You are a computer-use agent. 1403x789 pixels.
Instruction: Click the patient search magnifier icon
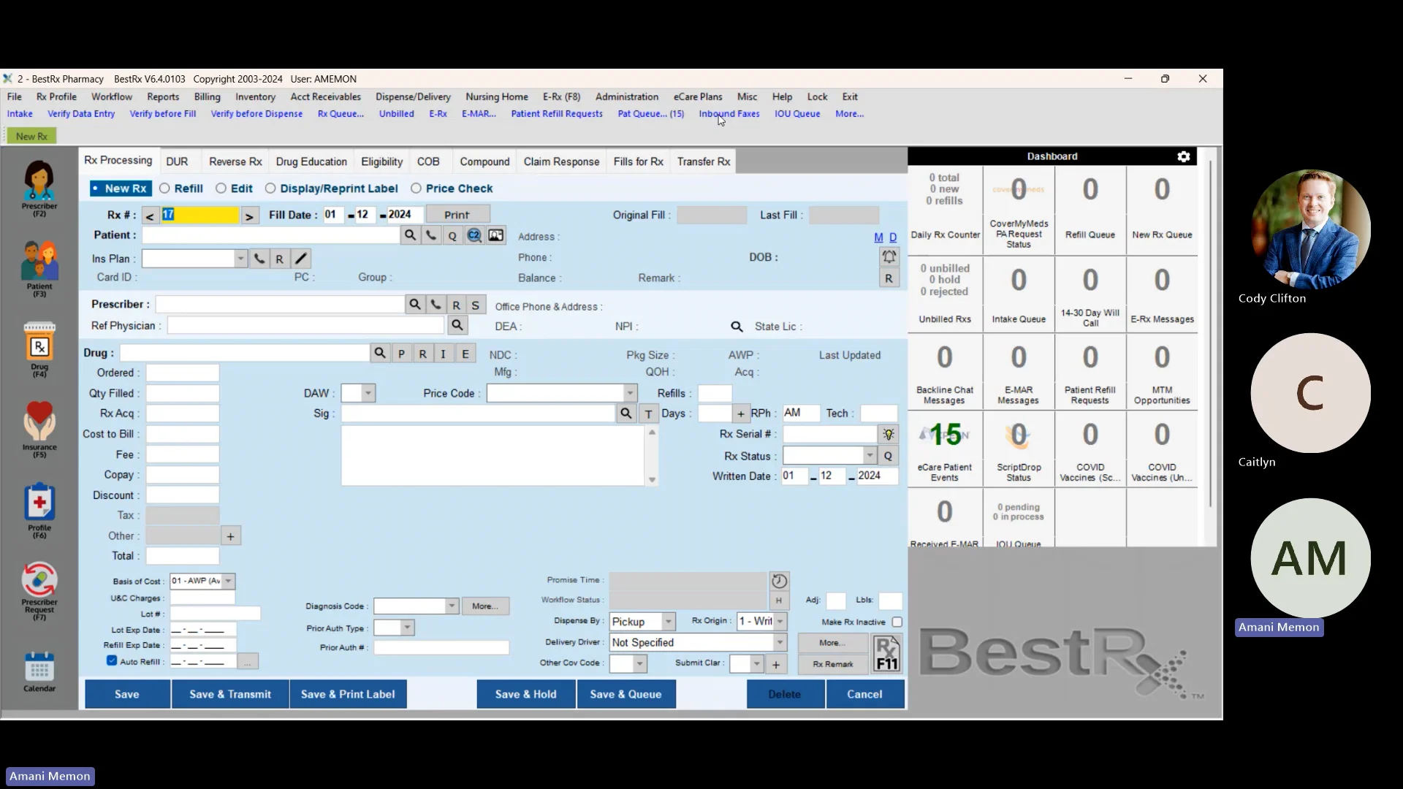click(x=410, y=235)
